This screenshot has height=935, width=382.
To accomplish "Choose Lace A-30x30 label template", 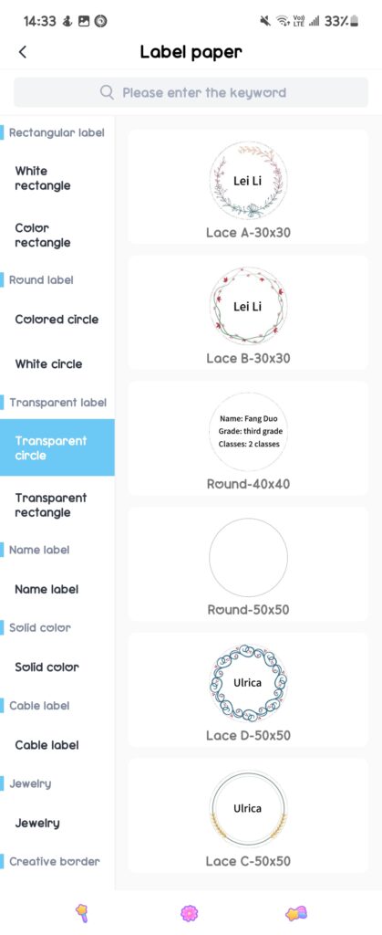I will tap(248, 187).
